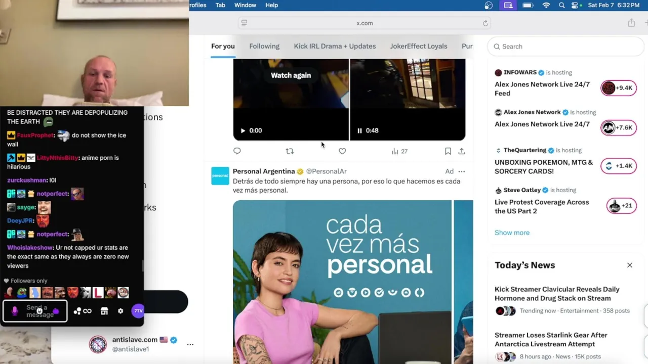Click FauxProphet username in chat
648x364 pixels.
[x=35, y=135]
